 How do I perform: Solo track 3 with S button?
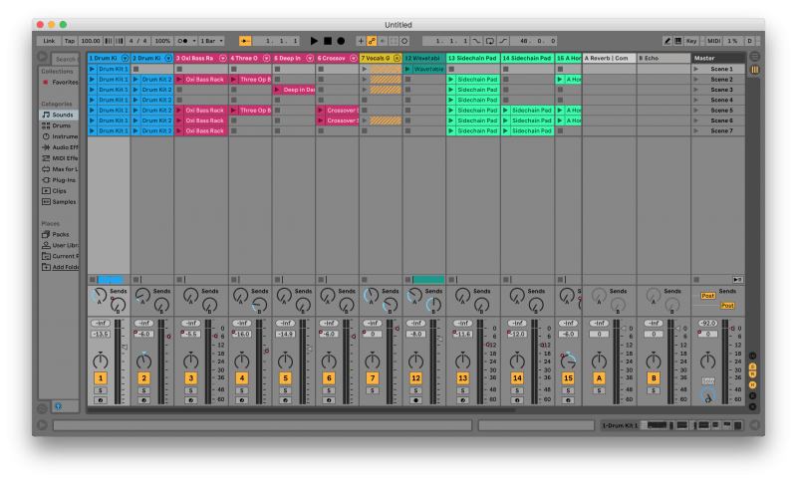click(x=190, y=390)
